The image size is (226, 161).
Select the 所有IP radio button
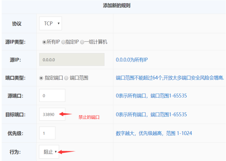coord(44,42)
